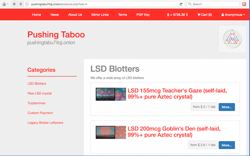Click the Teacher's Gaze product thumbnail
Image resolution: width=250 pixels, height=156 pixels.
[x=111, y=94]
